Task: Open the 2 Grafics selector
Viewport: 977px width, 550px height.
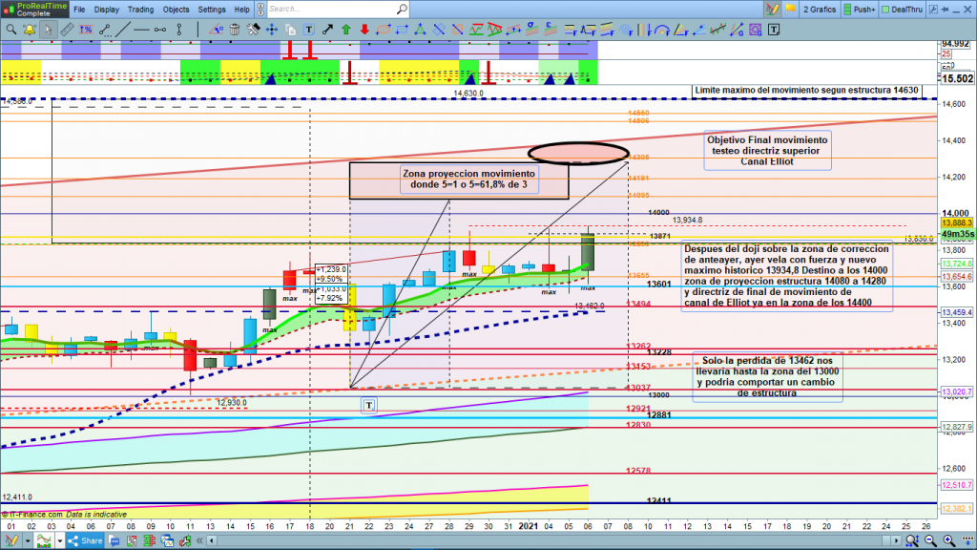Action: point(819,10)
